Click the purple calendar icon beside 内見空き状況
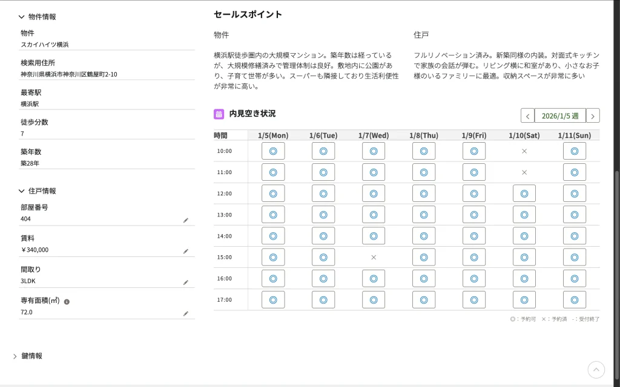620x387 pixels. 219,114
